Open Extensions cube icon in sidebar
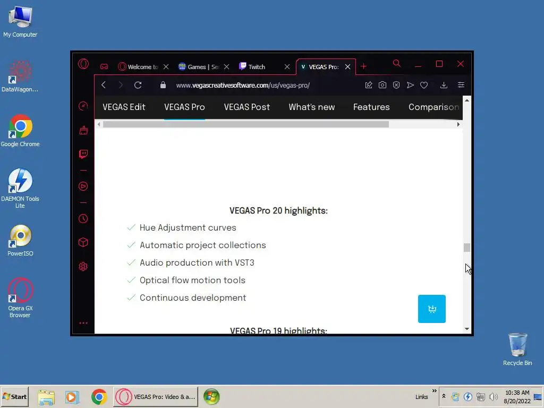Image resolution: width=544 pixels, height=408 pixels. pos(83,242)
